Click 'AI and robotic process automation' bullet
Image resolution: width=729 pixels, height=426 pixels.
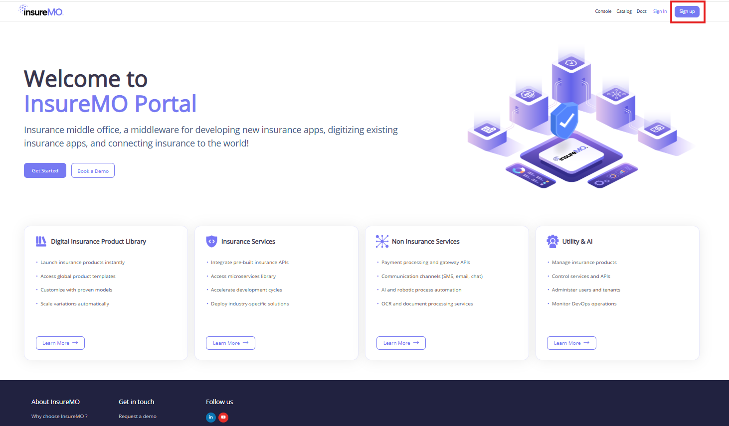coord(421,290)
